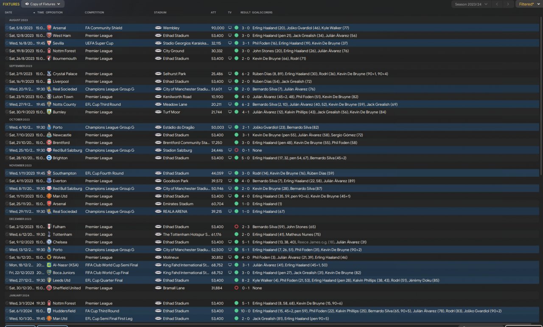Screen dimensions: 543x327
Task: Tick the selection circle for the Burnley fixture
Action: click(x=7, y=112)
